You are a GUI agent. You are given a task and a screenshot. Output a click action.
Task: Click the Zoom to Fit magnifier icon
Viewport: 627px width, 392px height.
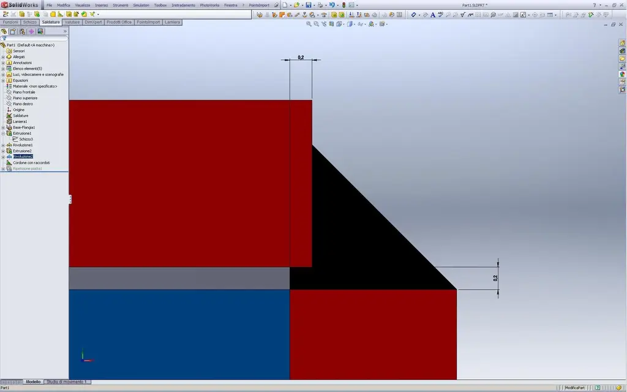click(x=309, y=24)
